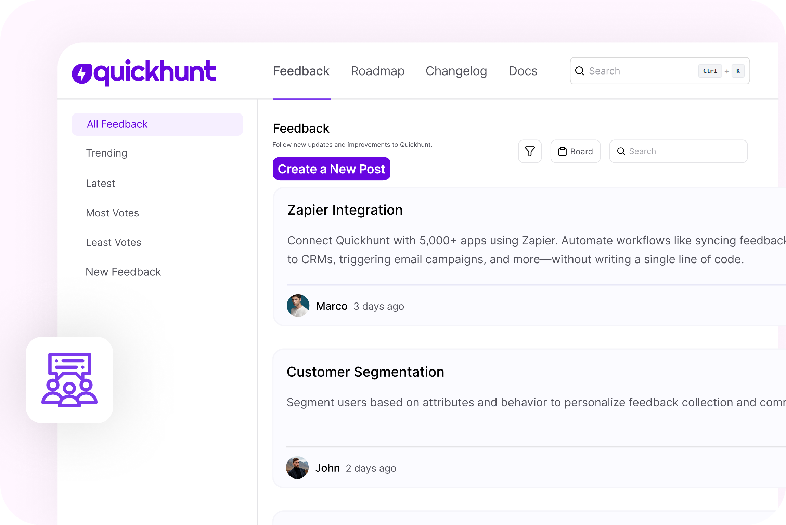Show Latest feedback
Screen dimensions: 786x525
coord(100,183)
